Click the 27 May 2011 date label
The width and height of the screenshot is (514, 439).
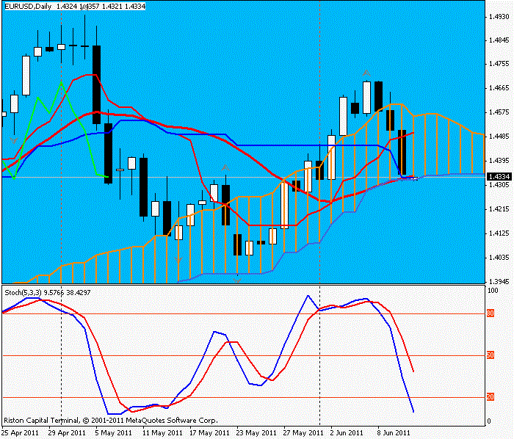[x=303, y=433]
